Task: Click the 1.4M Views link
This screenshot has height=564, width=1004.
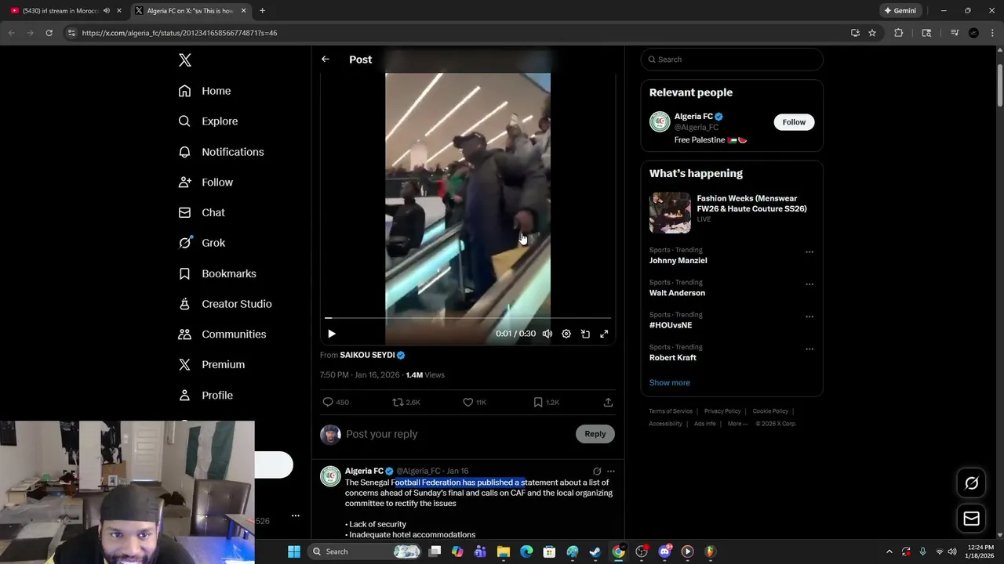Action: [x=425, y=375]
